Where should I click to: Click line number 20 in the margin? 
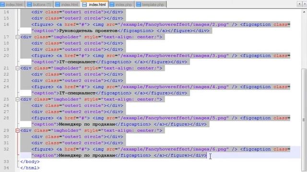point(6,55)
